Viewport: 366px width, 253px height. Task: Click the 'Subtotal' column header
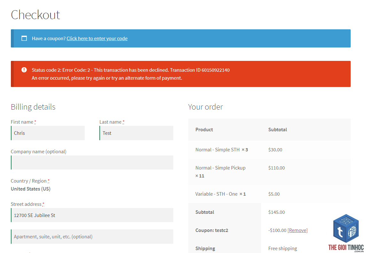pyautogui.click(x=277, y=130)
